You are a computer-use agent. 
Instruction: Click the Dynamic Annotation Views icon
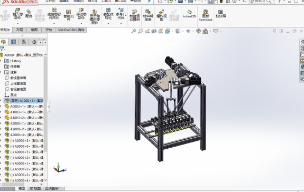[161, 31]
